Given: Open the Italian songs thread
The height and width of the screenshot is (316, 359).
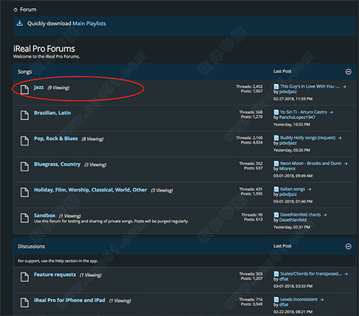Looking at the screenshot, I should point(293,189).
